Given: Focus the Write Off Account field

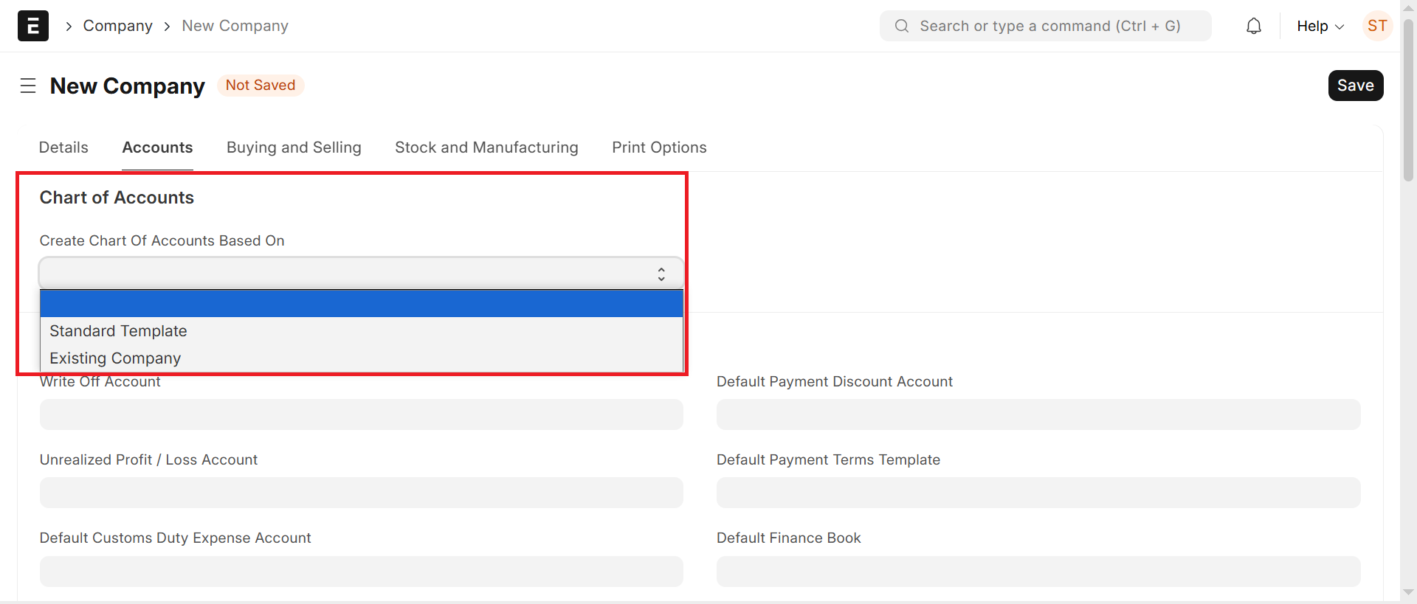Looking at the screenshot, I should pyautogui.click(x=361, y=414).
